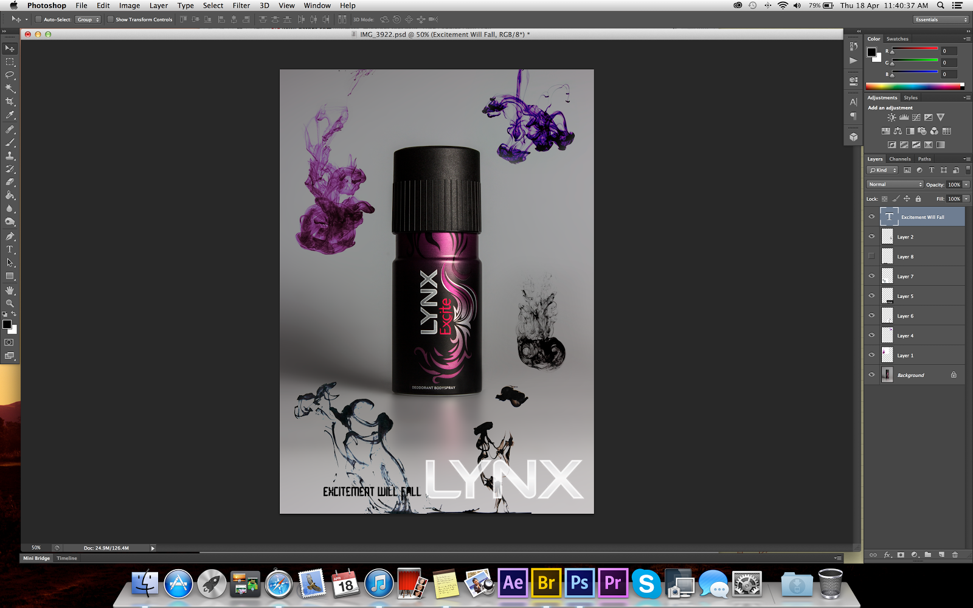
Task: Open the Image menu
Action: [x=130, y=5]
